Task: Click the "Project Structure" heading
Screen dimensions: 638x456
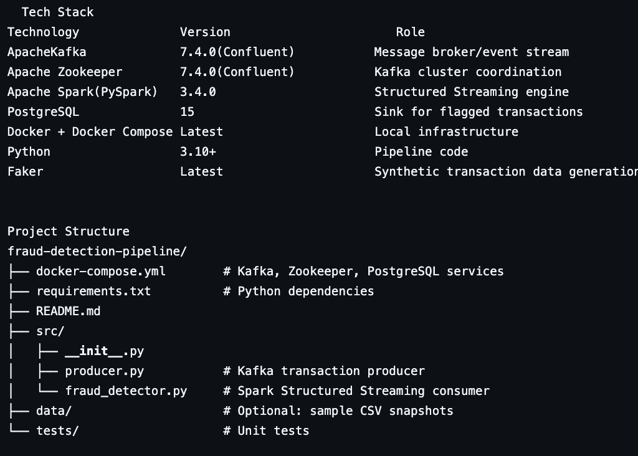Action: pos(69,231)
